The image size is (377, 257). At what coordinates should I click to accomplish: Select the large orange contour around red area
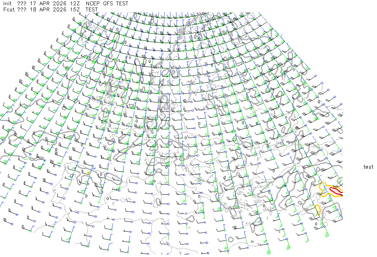click(322, 186)
